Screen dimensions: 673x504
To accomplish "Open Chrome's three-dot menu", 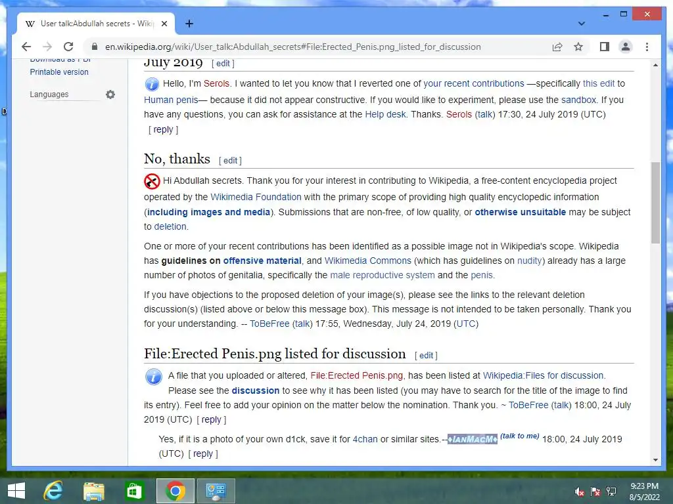I will (x=647, y=47).
